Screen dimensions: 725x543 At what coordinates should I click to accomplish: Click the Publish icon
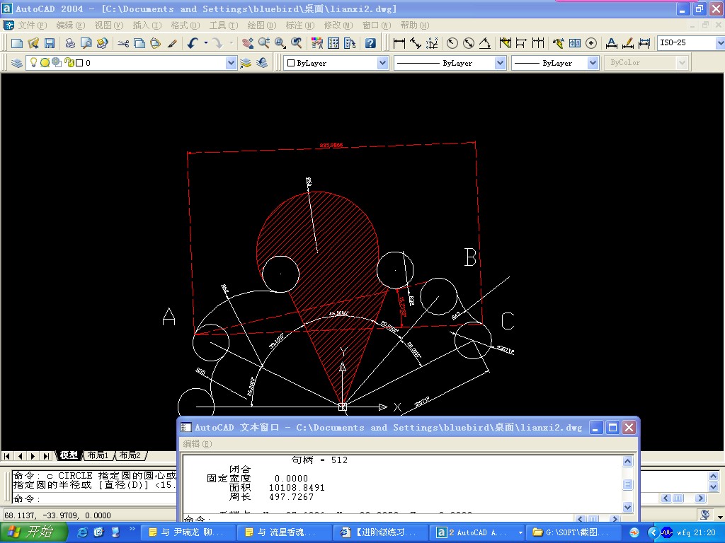click(x=102, y=43)
